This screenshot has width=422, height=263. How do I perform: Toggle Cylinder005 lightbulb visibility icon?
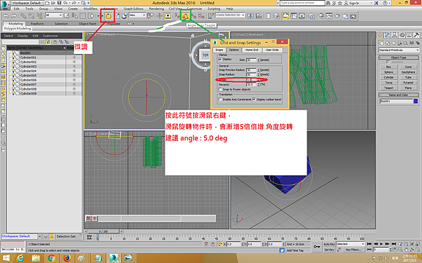click(x=13, y=76)
